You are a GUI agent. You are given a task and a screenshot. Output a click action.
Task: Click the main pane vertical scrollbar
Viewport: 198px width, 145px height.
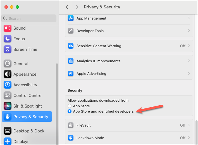pos(197,132)
